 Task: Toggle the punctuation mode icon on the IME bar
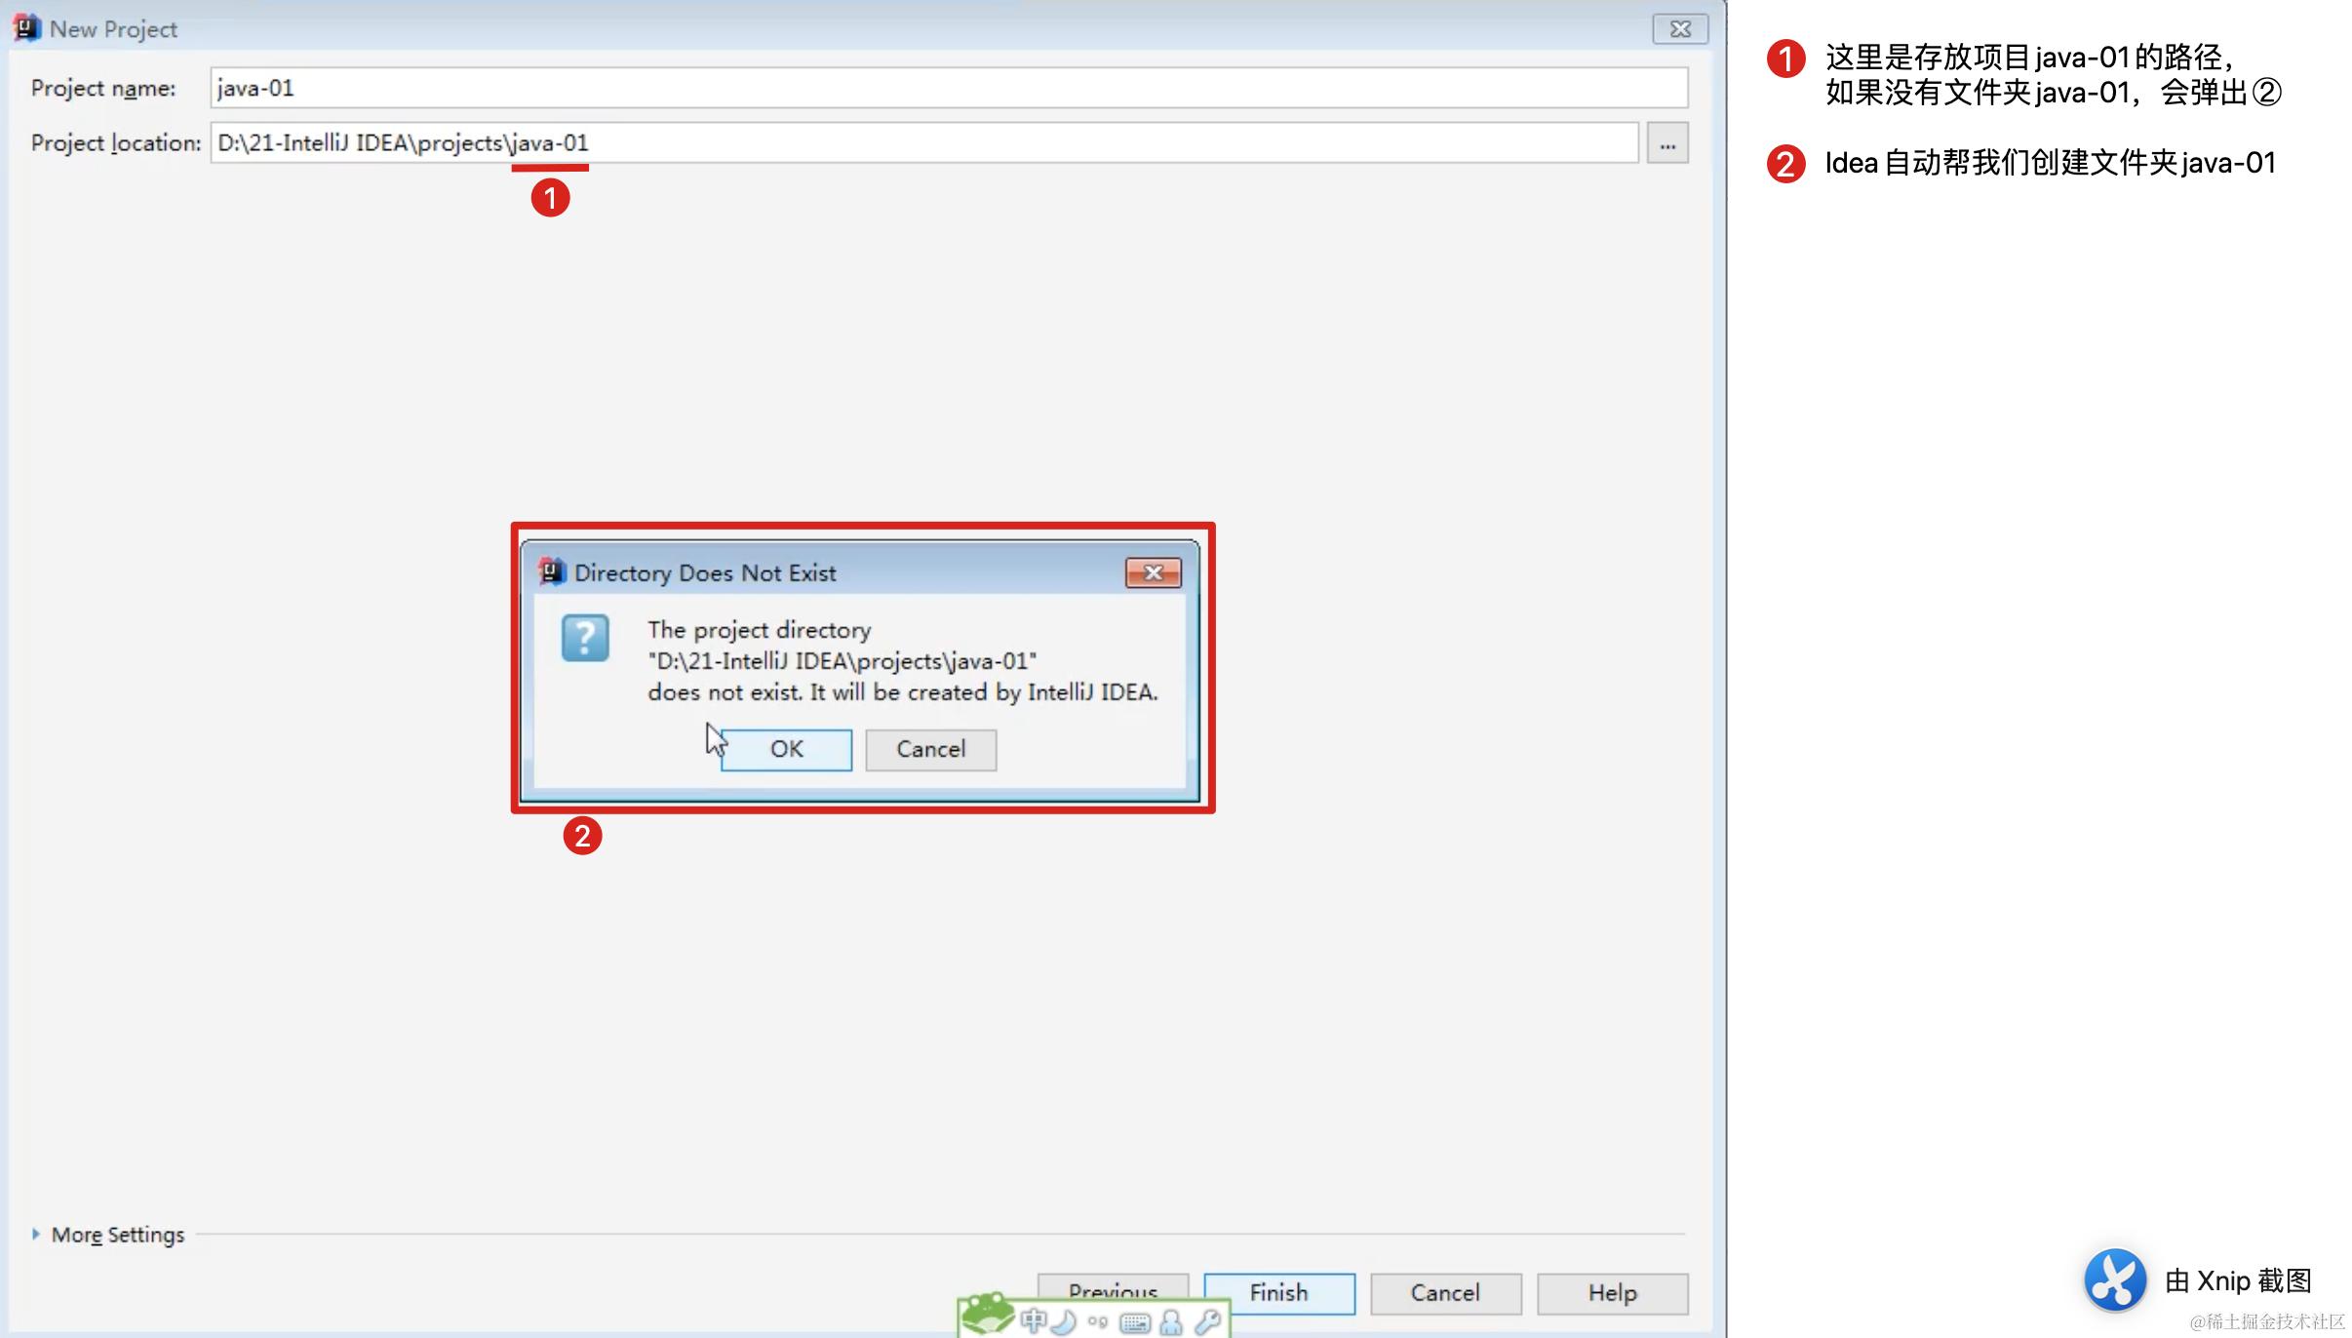click(x=1098, y=1322)
